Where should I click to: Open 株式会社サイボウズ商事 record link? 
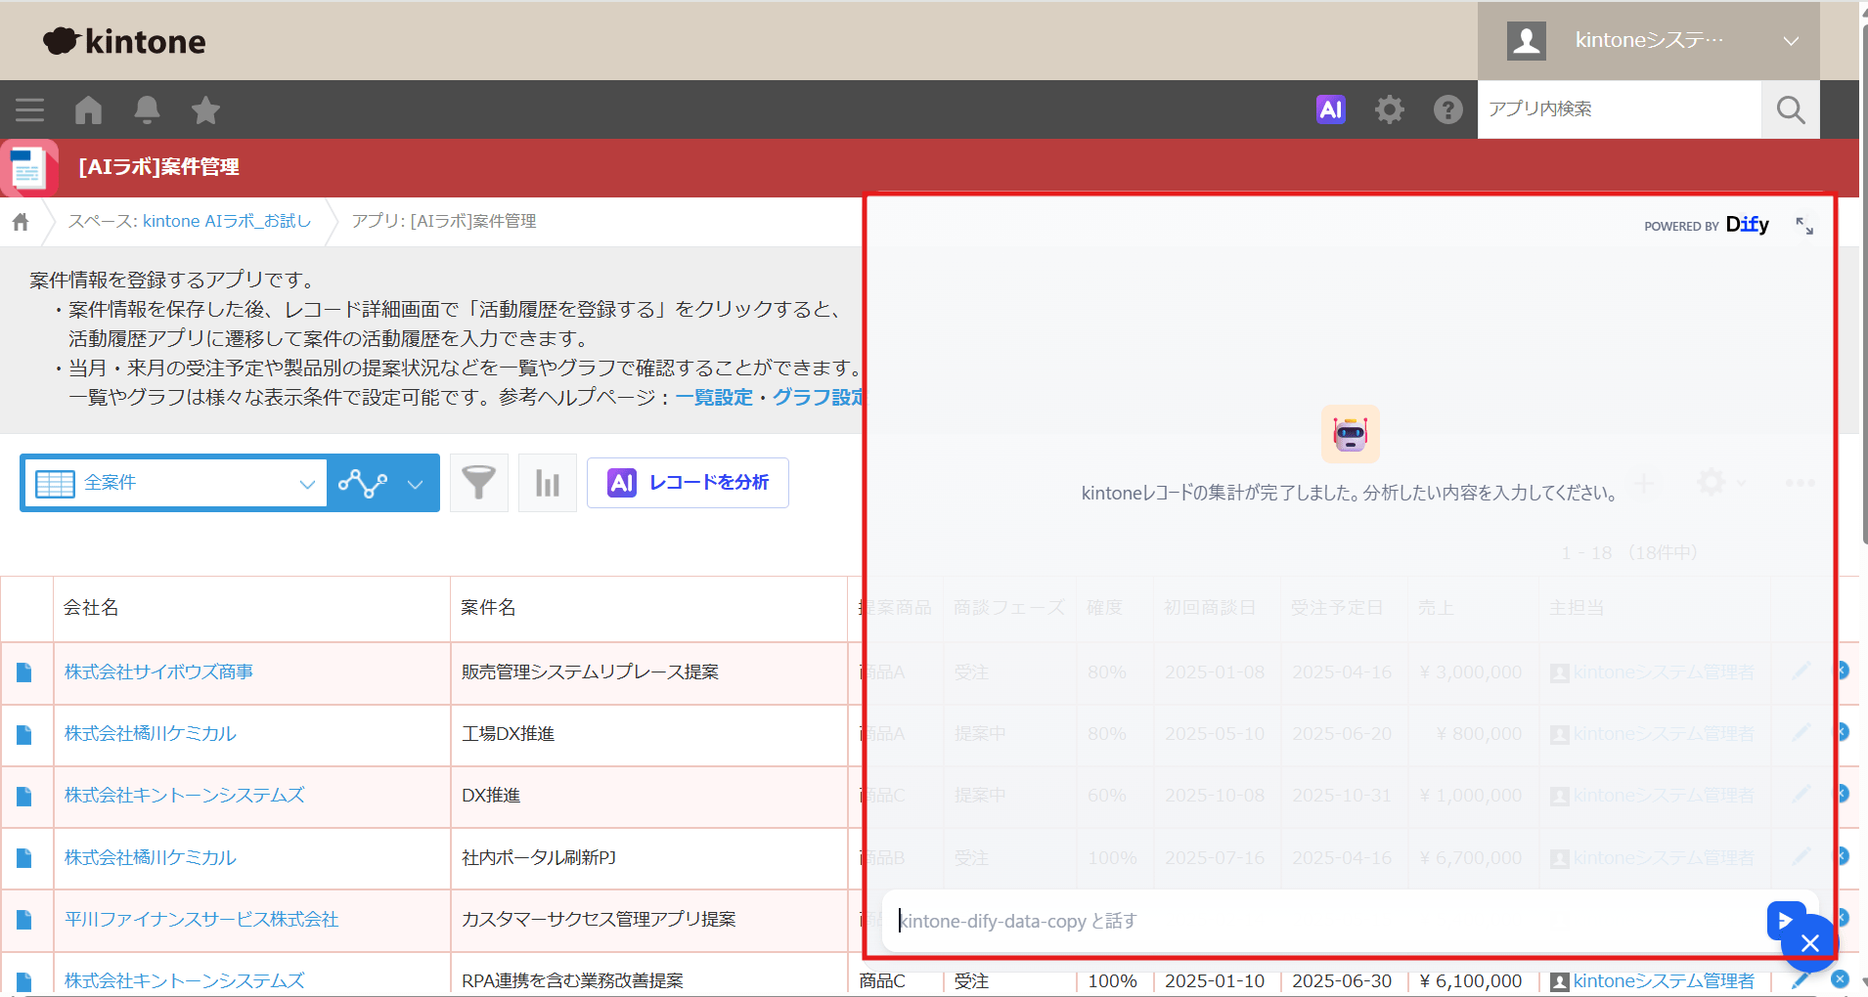pos(158,672)
